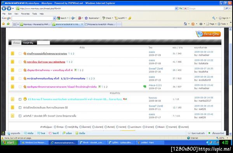This screenshot has width=233, height=153.
Task: Open the File menu
Action: tap(4, 14)
